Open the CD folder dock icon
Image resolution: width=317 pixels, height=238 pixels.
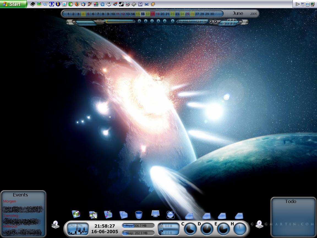76,214
